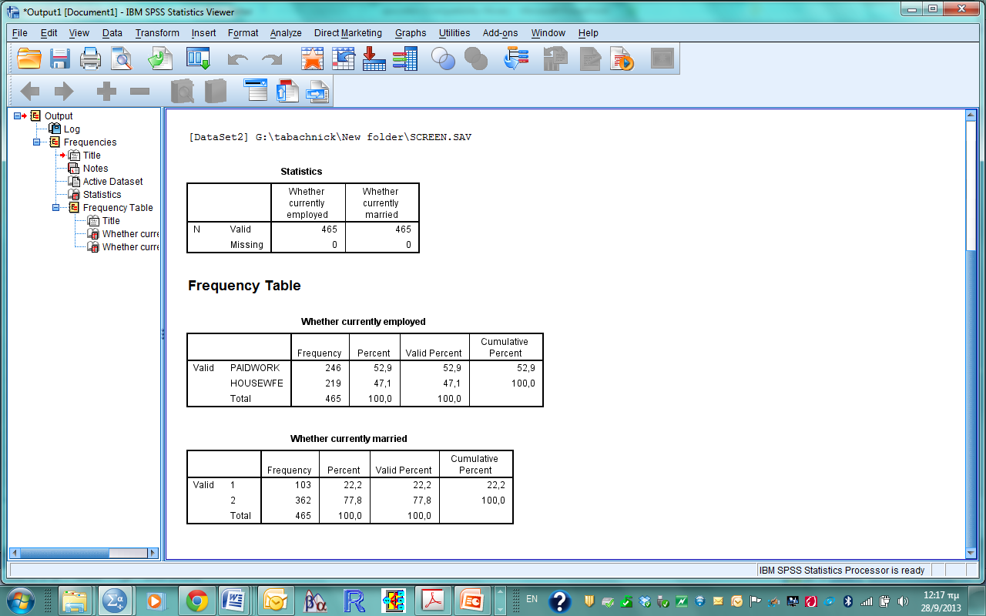Click the Go to Case toolbar icon

[x=343, y=59]
